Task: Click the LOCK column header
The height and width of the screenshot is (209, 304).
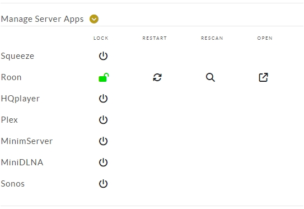Action: coord(101,38)
